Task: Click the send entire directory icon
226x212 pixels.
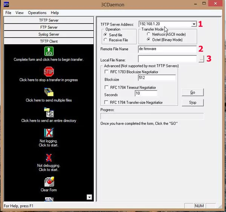Action: (49, 112)
